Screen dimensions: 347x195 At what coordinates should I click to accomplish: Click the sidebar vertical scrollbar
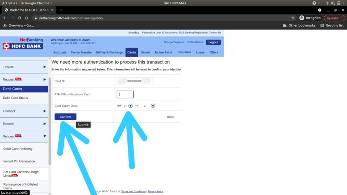[x=50, y=121]
